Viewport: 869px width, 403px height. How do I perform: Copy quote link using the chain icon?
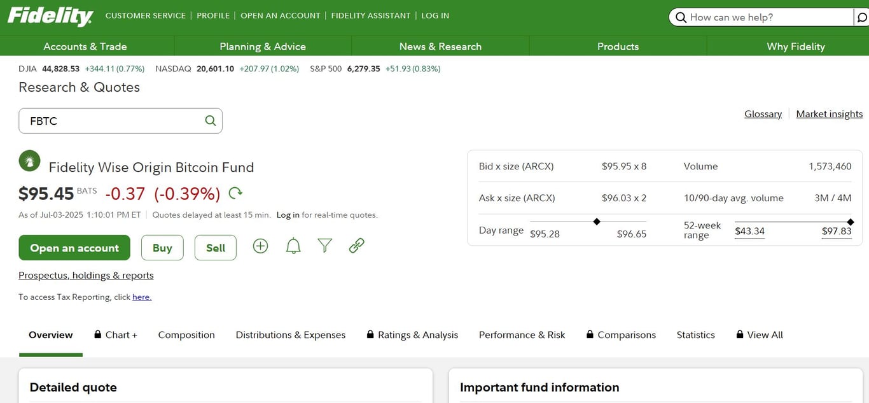(356, 244)
